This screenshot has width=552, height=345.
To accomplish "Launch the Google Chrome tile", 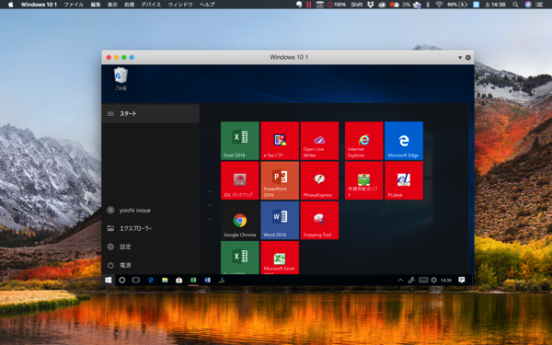I will click(x=240, y=220).
